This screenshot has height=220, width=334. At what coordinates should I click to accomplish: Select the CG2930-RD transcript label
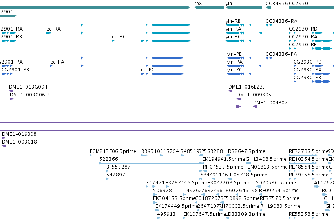tap(303, 29)
